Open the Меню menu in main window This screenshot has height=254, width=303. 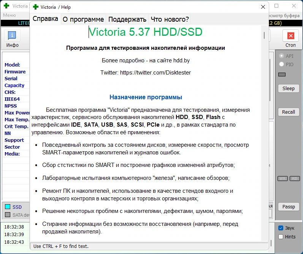pyautogui.click(x=10, y=15)
